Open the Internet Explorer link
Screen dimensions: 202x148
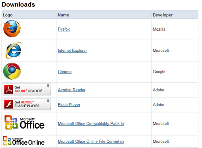click(x=72, y=51)
